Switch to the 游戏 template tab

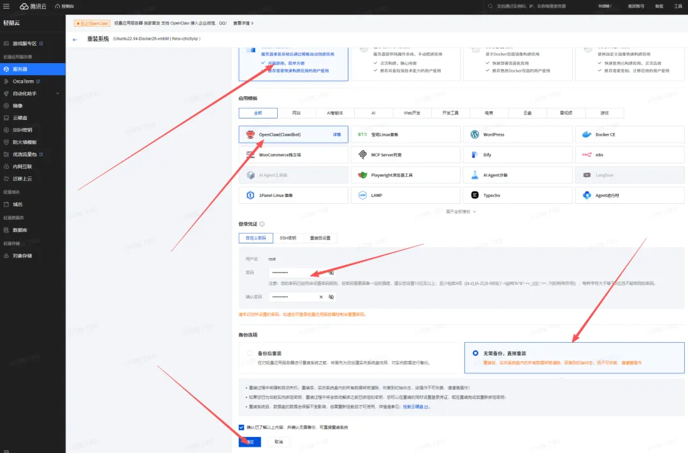click(605, 113)
